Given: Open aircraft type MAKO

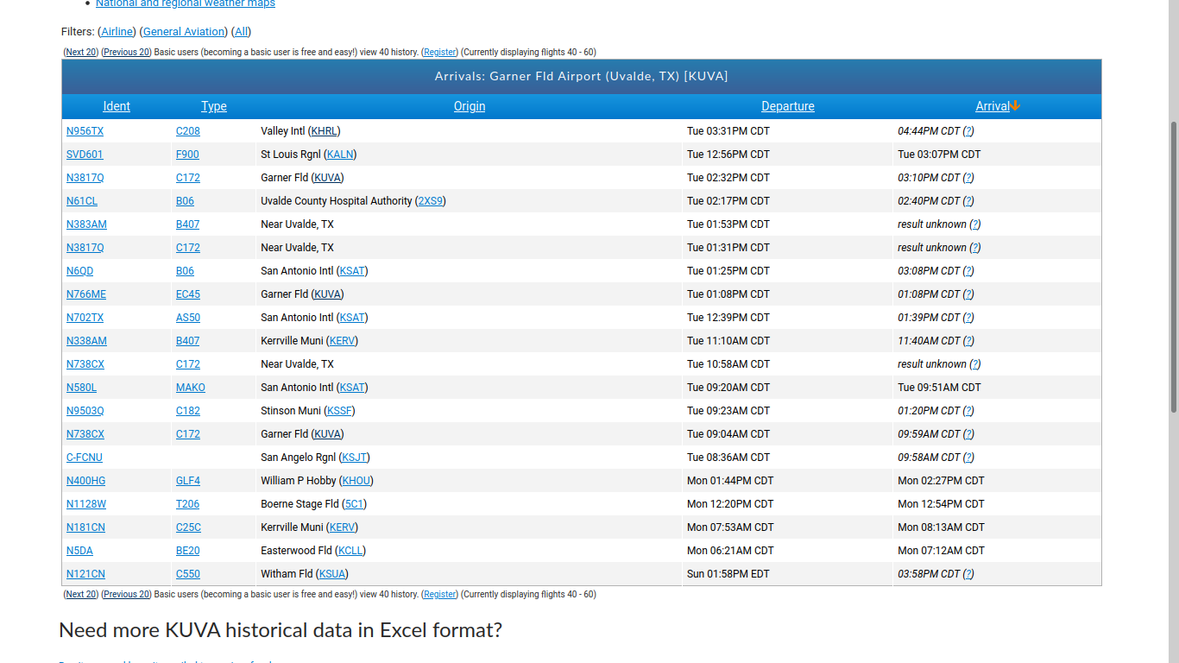Looking at the screenshot, I should point(191,388).
